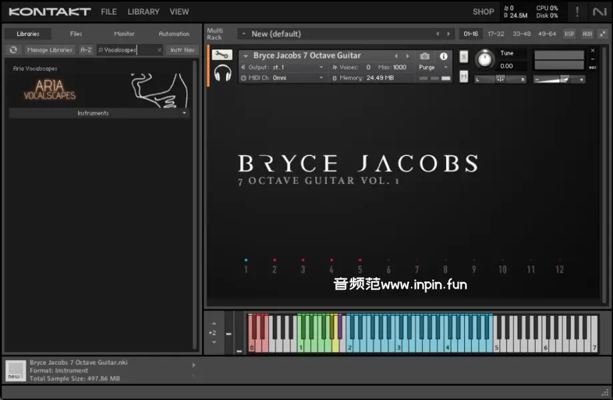Viewport: 613px width, 400px height.
Task: Open the KSP multi script editor
Action: pyautogui.click(x=569, y=34)
